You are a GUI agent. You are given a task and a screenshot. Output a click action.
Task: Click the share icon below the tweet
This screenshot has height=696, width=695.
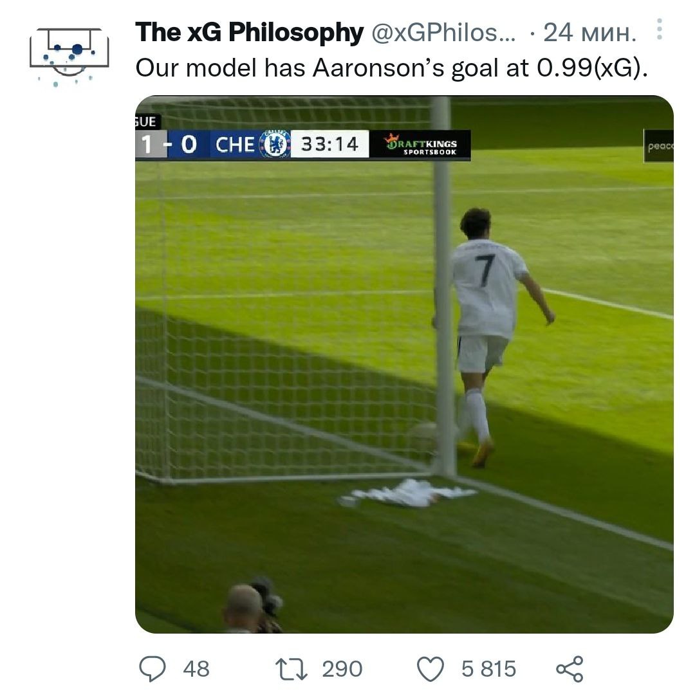[x=569, y=669]
